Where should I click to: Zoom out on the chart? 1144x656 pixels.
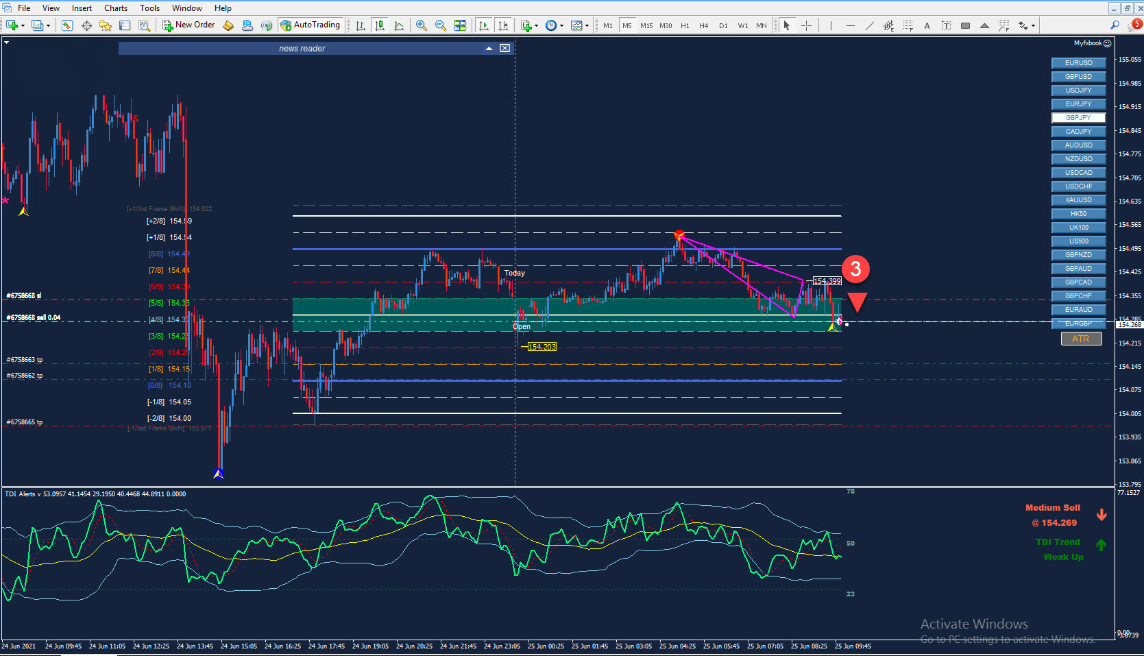(441, 25)
